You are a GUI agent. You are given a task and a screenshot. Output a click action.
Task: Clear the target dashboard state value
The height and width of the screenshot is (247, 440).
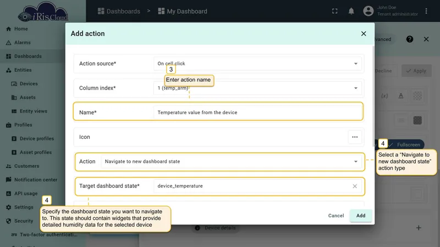click(x=355, y=186)
